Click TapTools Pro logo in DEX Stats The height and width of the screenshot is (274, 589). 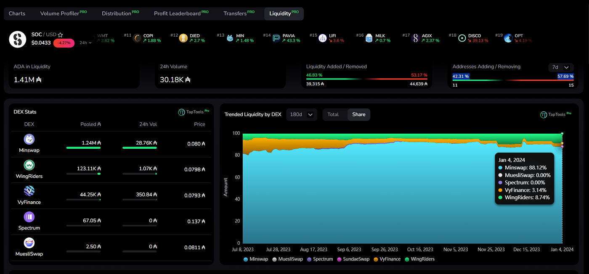(x=194, y=112)
